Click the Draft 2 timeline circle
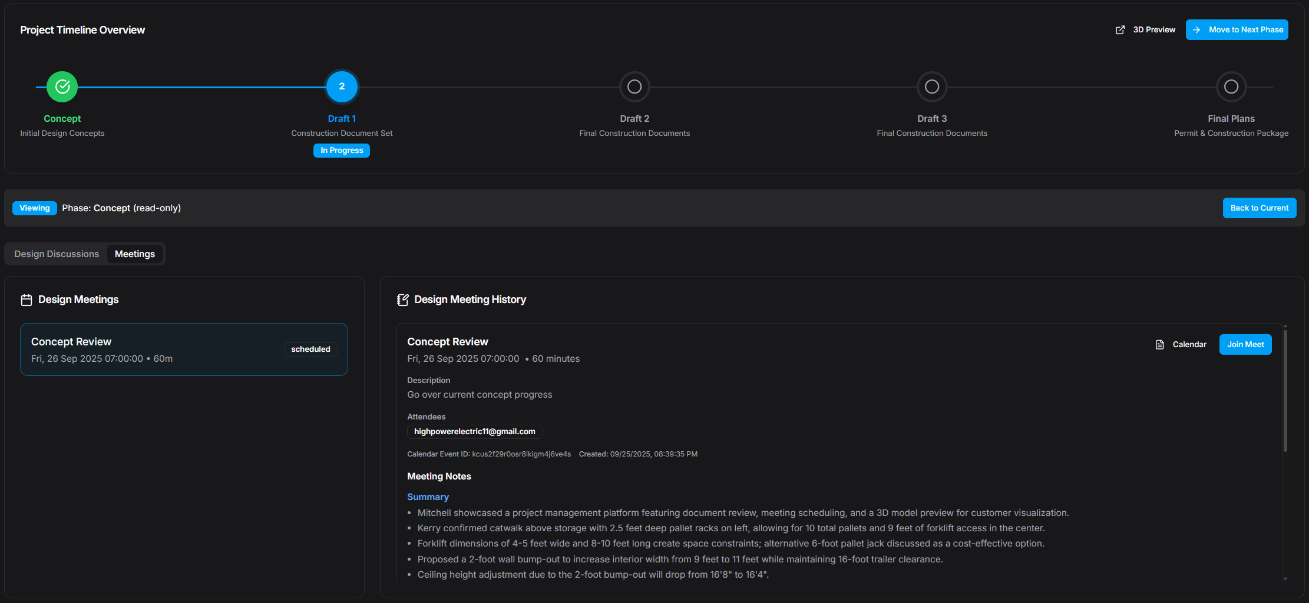Viewport: 1309px width, 603px height. (634, 87)
